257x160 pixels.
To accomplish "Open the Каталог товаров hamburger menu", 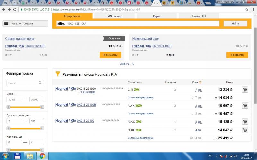I will pyautogui.click(x=6, y=23).
